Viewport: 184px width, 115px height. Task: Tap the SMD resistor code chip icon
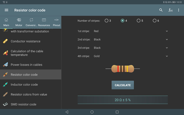(5, 104)
